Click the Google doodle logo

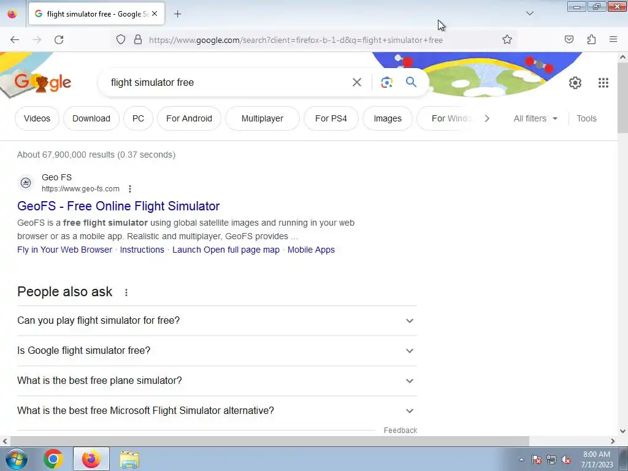coord(42,83)
